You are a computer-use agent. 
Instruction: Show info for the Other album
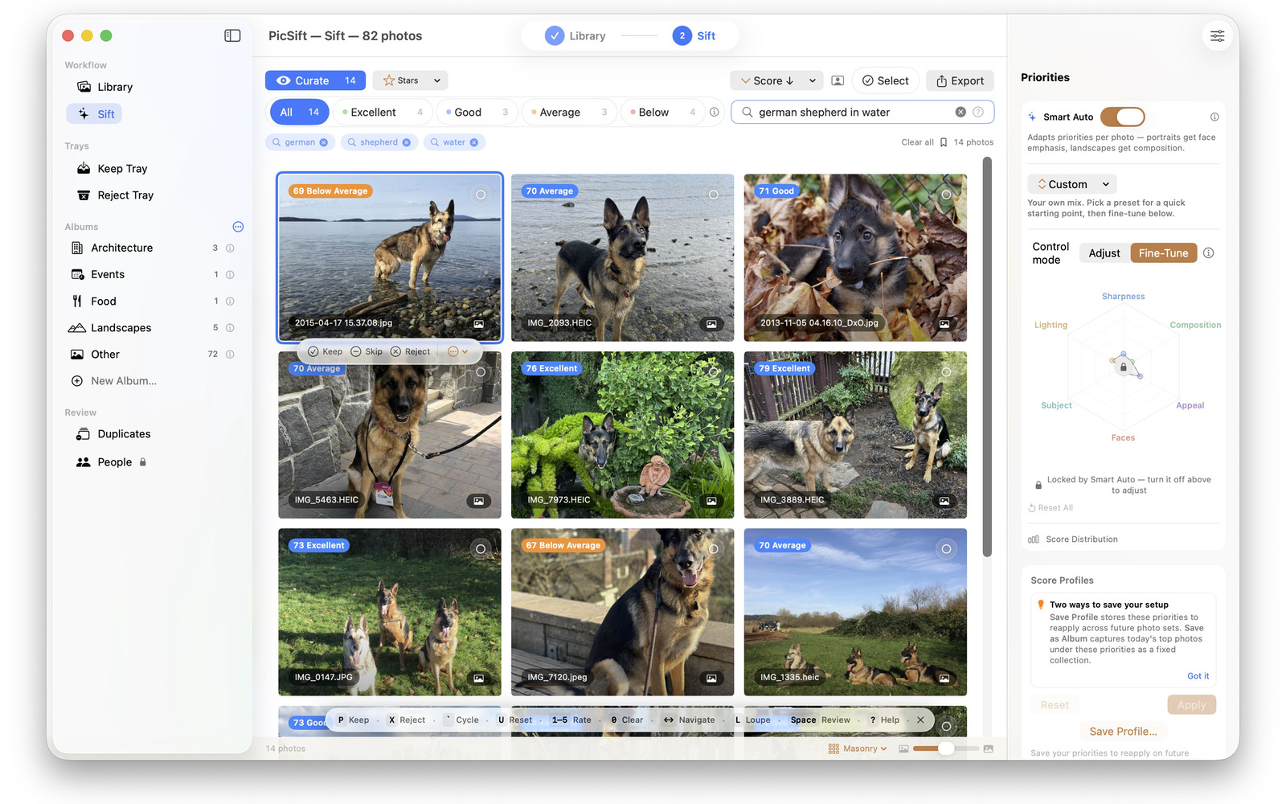tap(230, 355)
